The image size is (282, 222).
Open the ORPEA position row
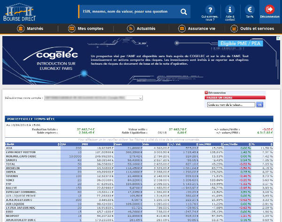(x=139, y=172)
